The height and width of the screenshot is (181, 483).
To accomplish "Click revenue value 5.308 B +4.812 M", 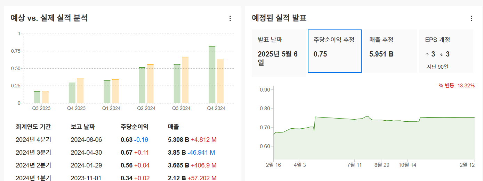I will (192, 140).
